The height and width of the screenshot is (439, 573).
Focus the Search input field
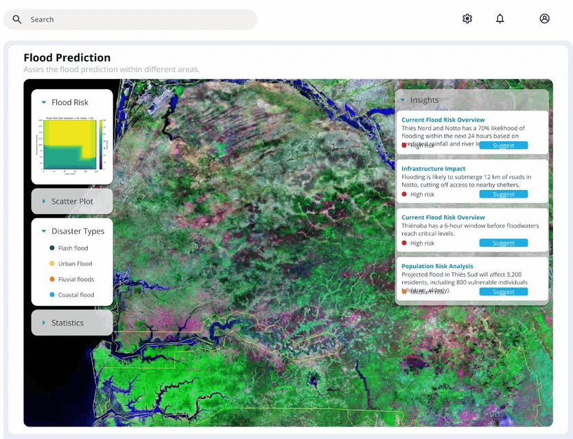[x=130, y=19]
